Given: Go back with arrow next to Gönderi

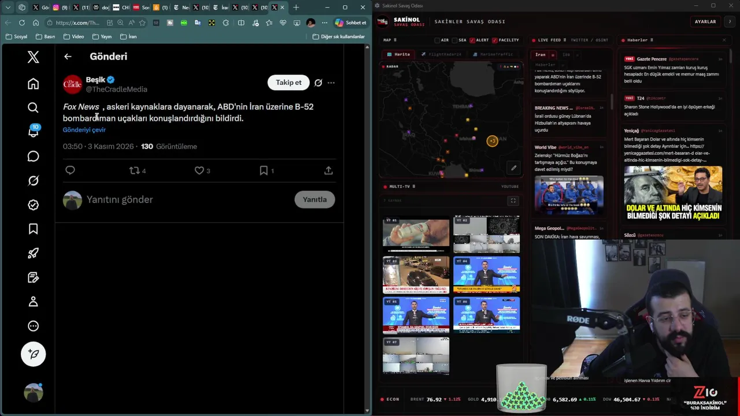Looking at the screenshot, I should 68,57.
